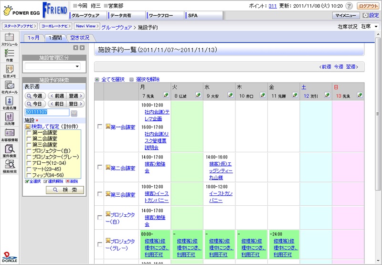382x265 pixels.
Task: Click the マイメニュー button
Action: point(346,15)
